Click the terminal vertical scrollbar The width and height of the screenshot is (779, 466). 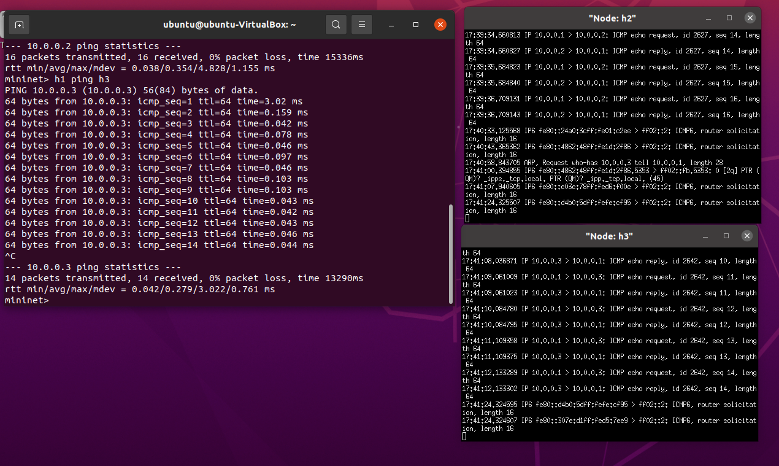pos(451,253)
